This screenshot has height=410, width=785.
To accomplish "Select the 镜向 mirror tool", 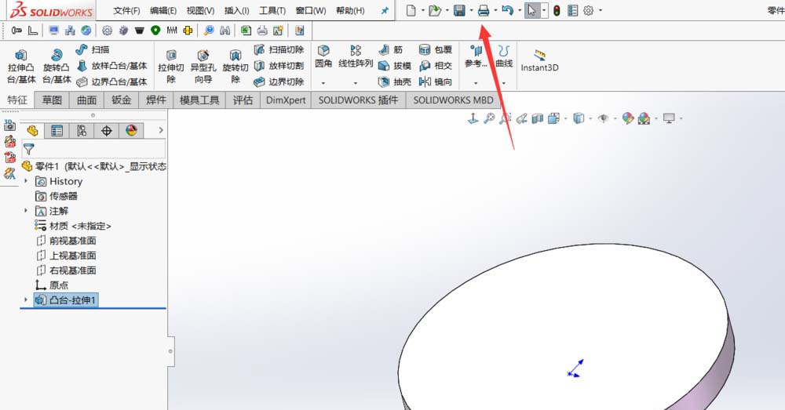I will tap(436, 82).
